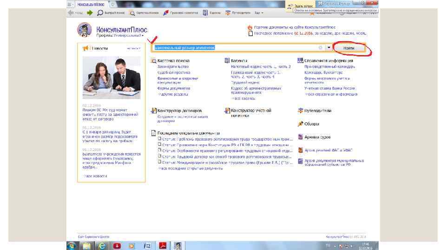446x250 pixels.
Task: Open the hamburger main menu icon
Action: [69, 5]
